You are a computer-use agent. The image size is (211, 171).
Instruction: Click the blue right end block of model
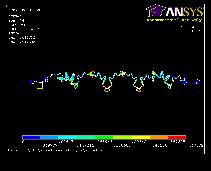click(x=198, y=82)
